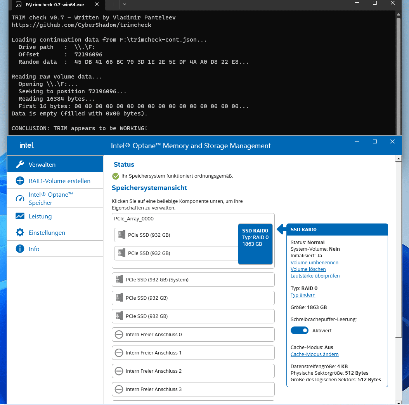
Task: Select Intern Freier Anschluss 0 row
Action: pos(193,334)
